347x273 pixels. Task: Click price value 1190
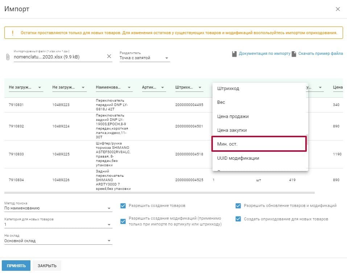(x=337, y=154)
